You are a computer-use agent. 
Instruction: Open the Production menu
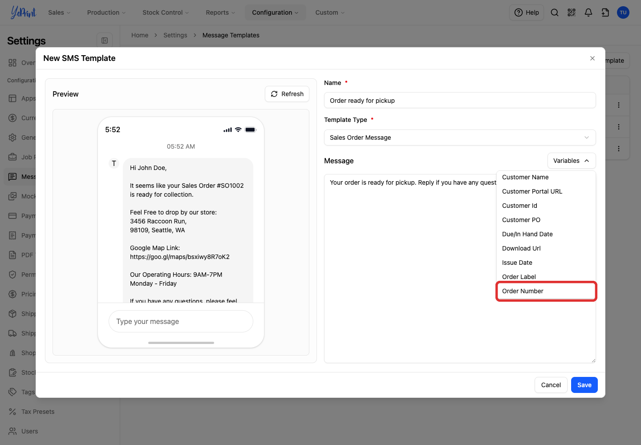pyautogui.click(x=106, y=12)
